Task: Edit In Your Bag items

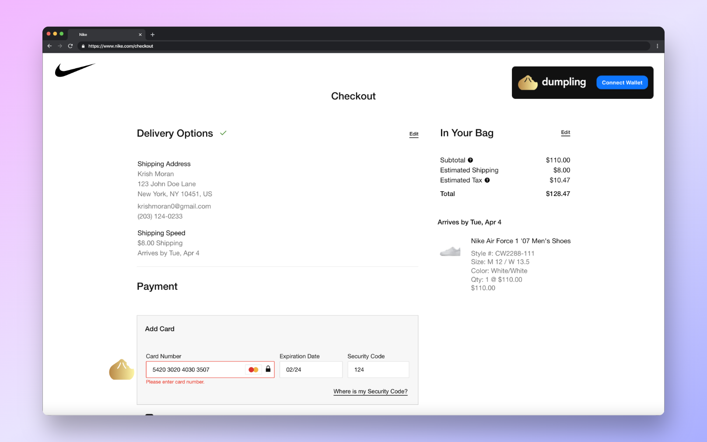Action: click(x=566, y=133)
